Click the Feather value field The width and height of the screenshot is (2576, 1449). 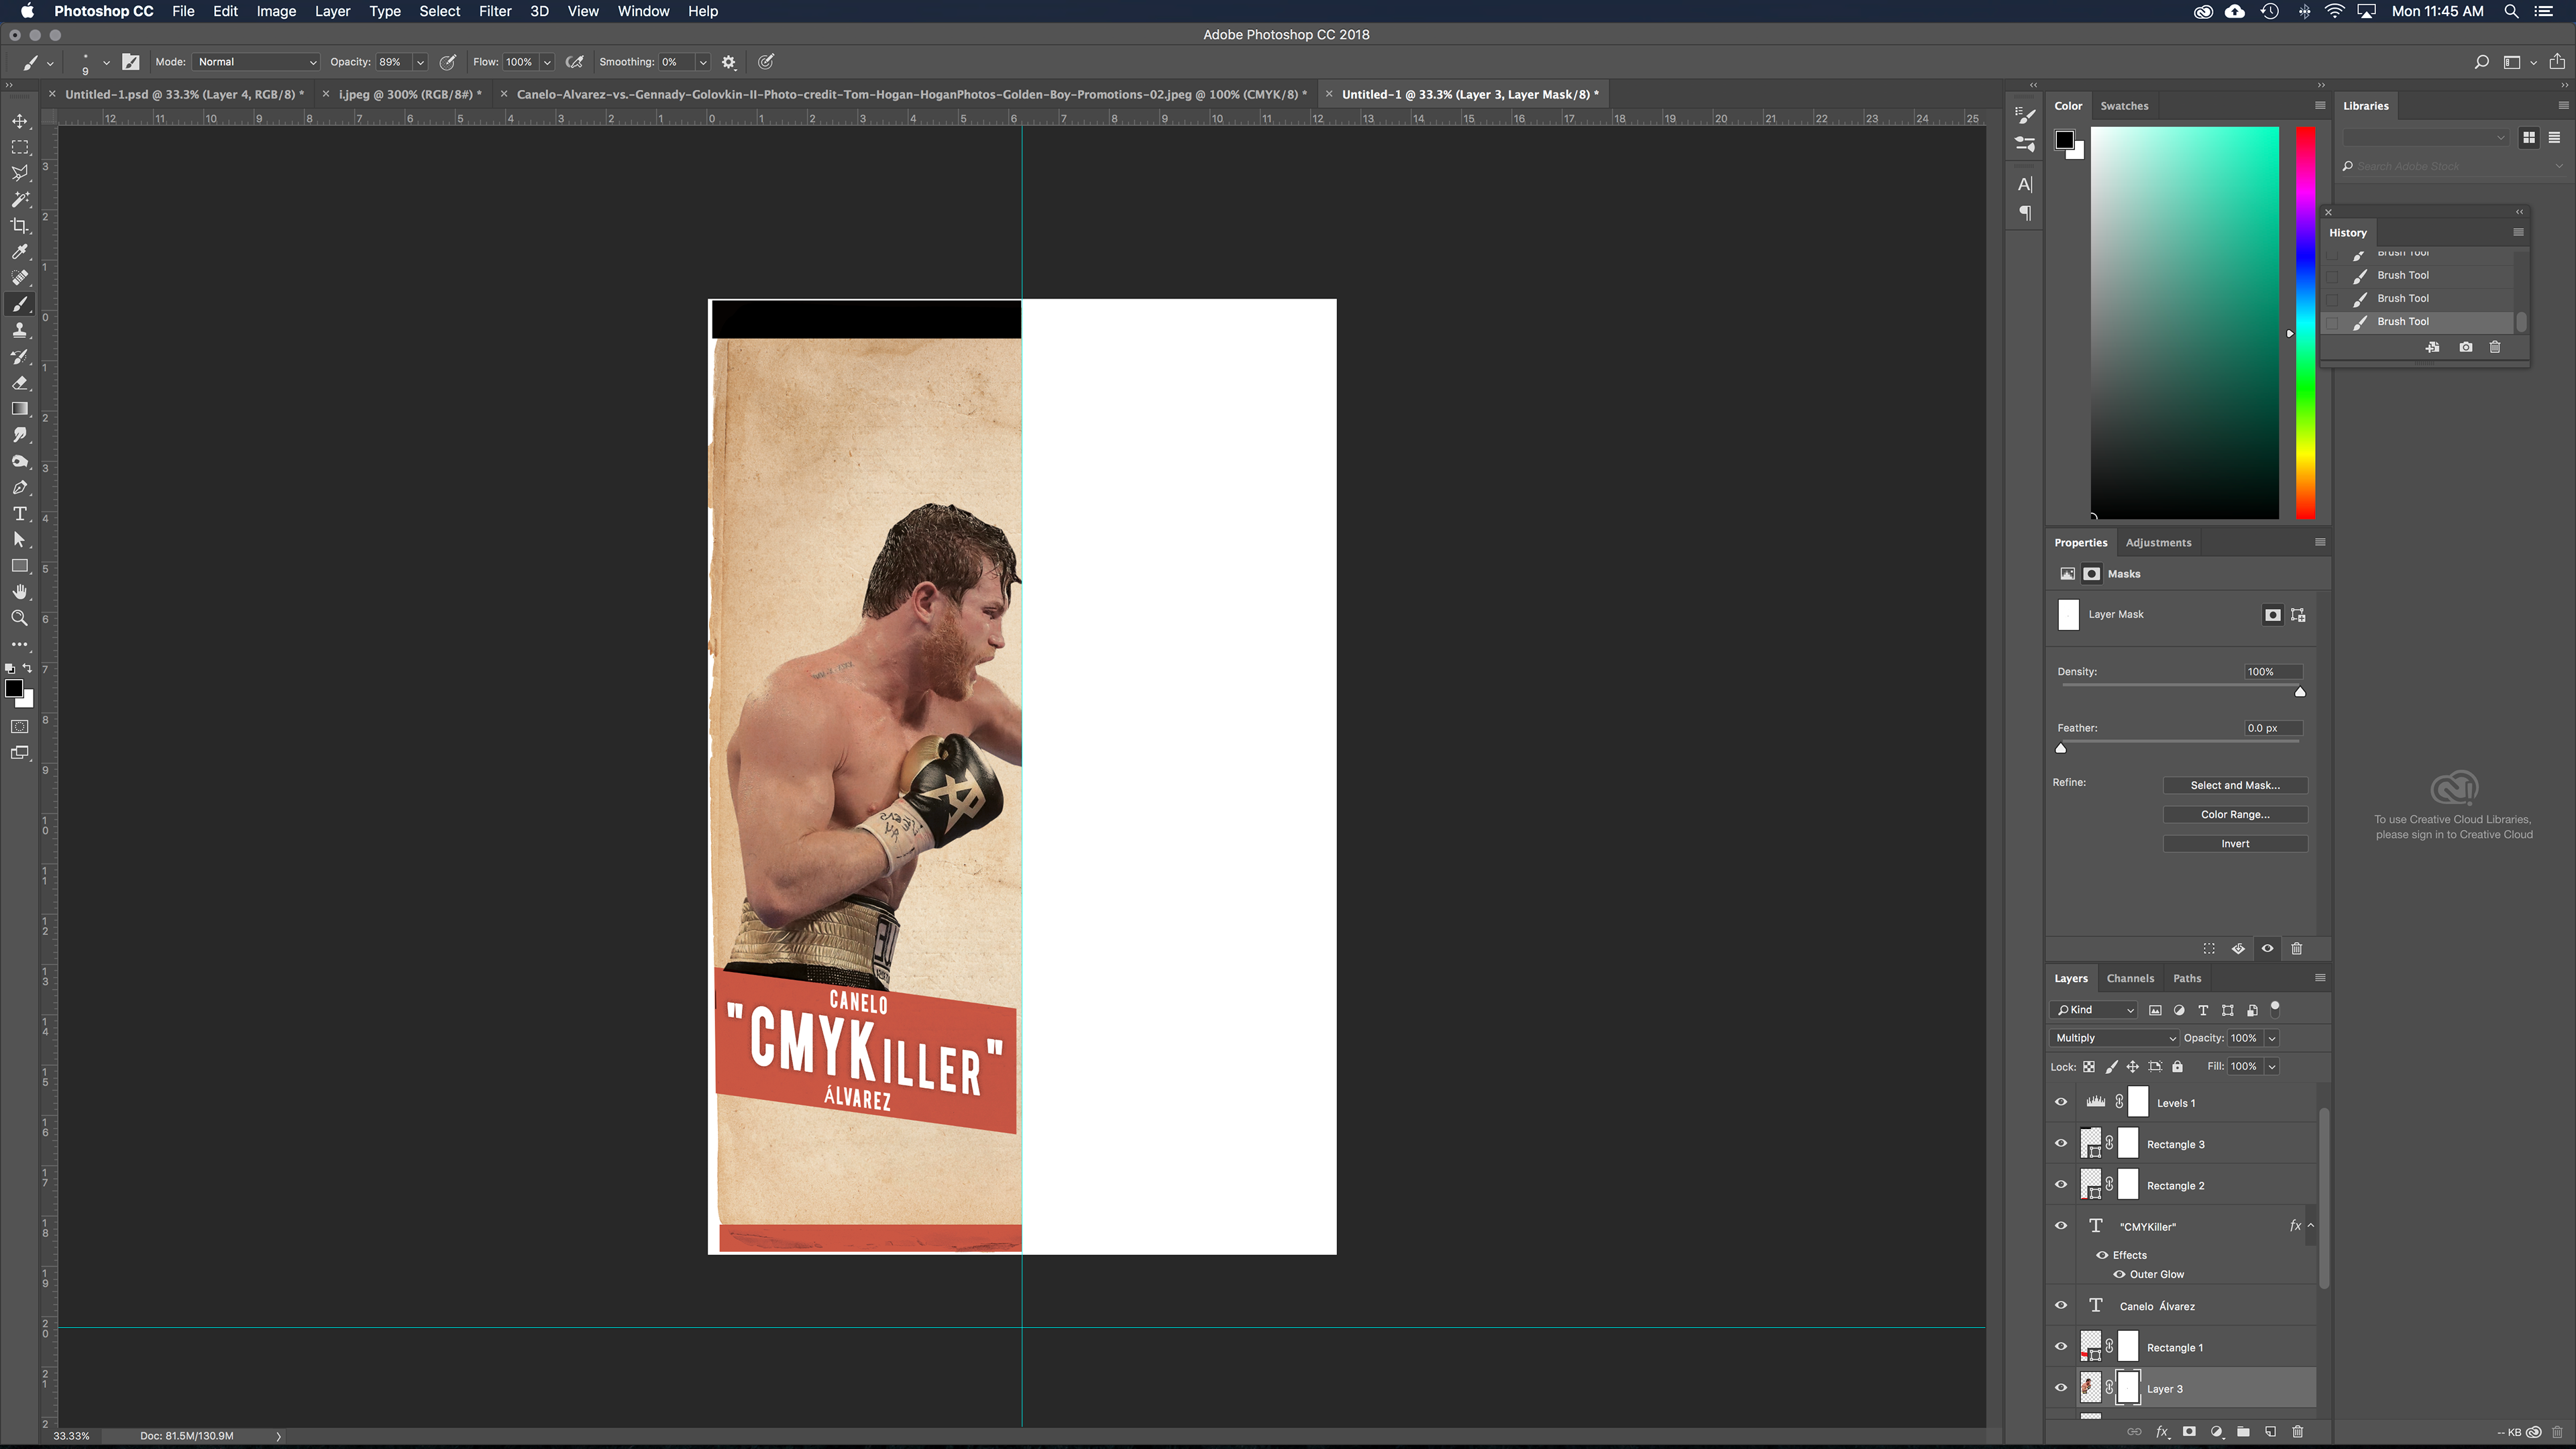pyautogui.click(x=2273, y=728)
